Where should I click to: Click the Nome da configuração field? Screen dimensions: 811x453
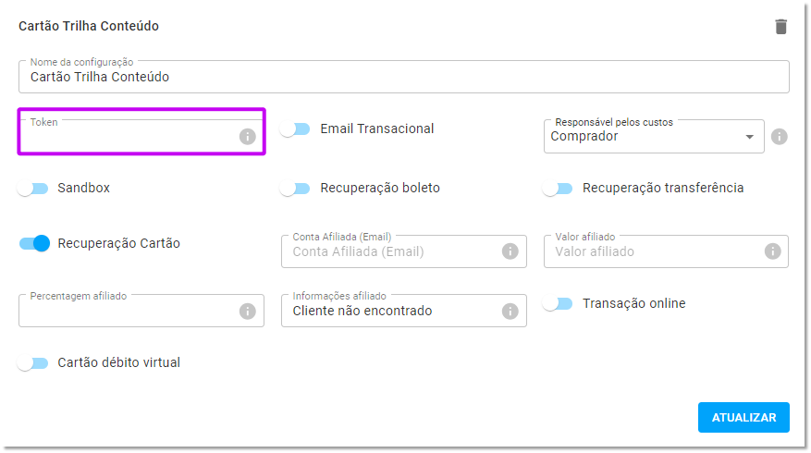[404, 77]
